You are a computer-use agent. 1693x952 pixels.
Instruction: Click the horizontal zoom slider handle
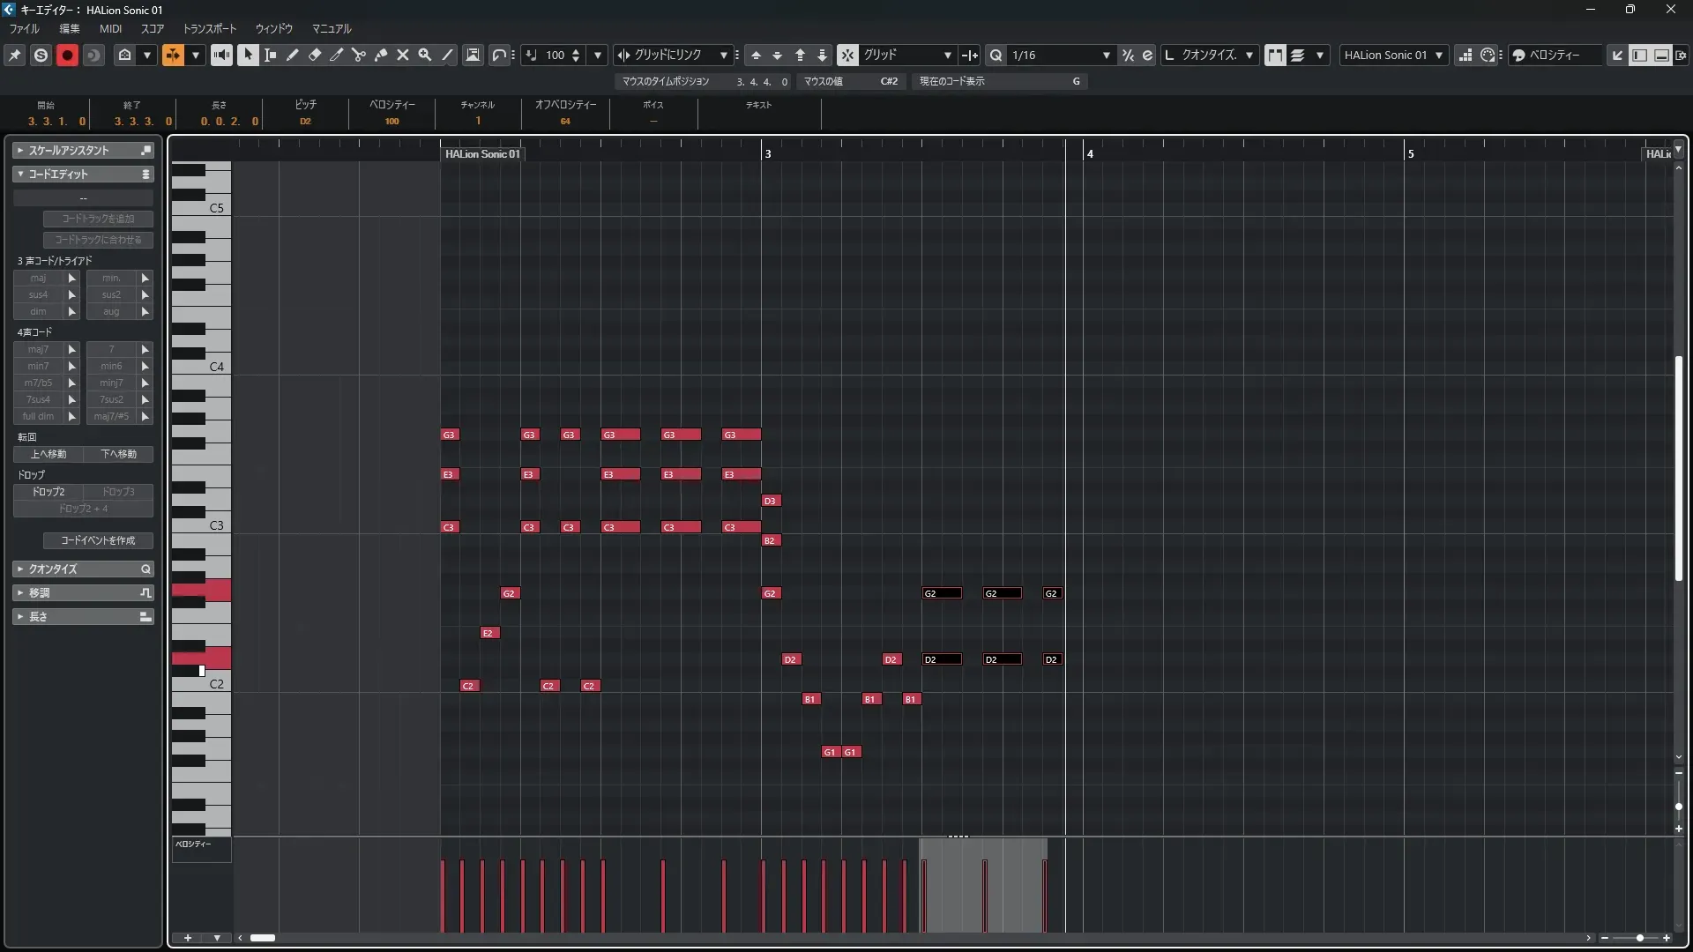tap(1639, 938)
